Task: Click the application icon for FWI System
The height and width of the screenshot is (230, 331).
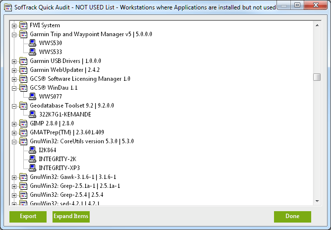Action: click(23, 25)
